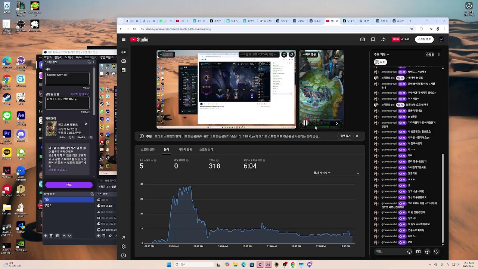Click the purple 완료 button in OBS
This screenshot has width=478, height=269.
(x=69, y=185)
